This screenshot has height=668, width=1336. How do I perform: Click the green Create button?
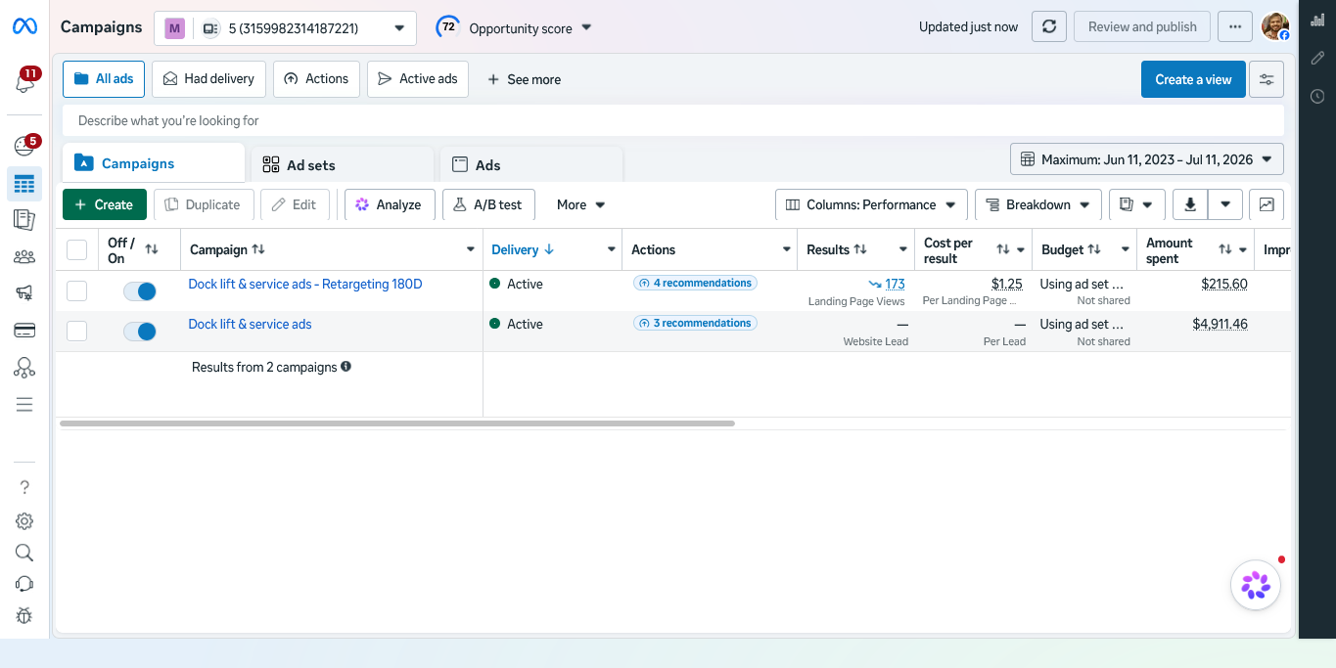105,204
